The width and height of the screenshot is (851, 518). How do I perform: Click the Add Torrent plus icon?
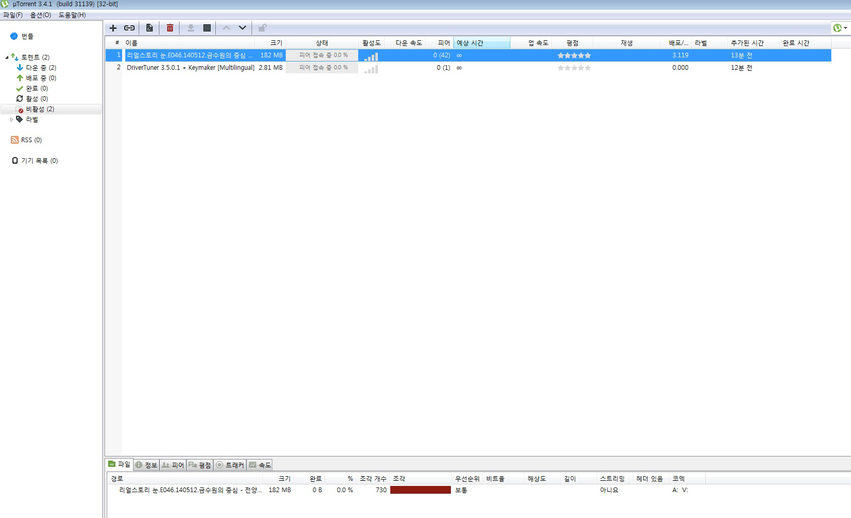pos(113,28)
